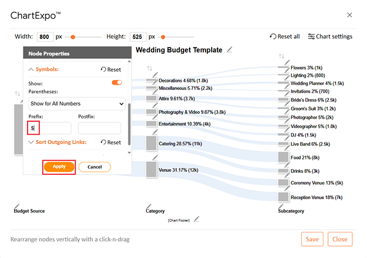Click the Postfix input field
Image resolution: width=367 pixels, height=258 pixels.
99,128
